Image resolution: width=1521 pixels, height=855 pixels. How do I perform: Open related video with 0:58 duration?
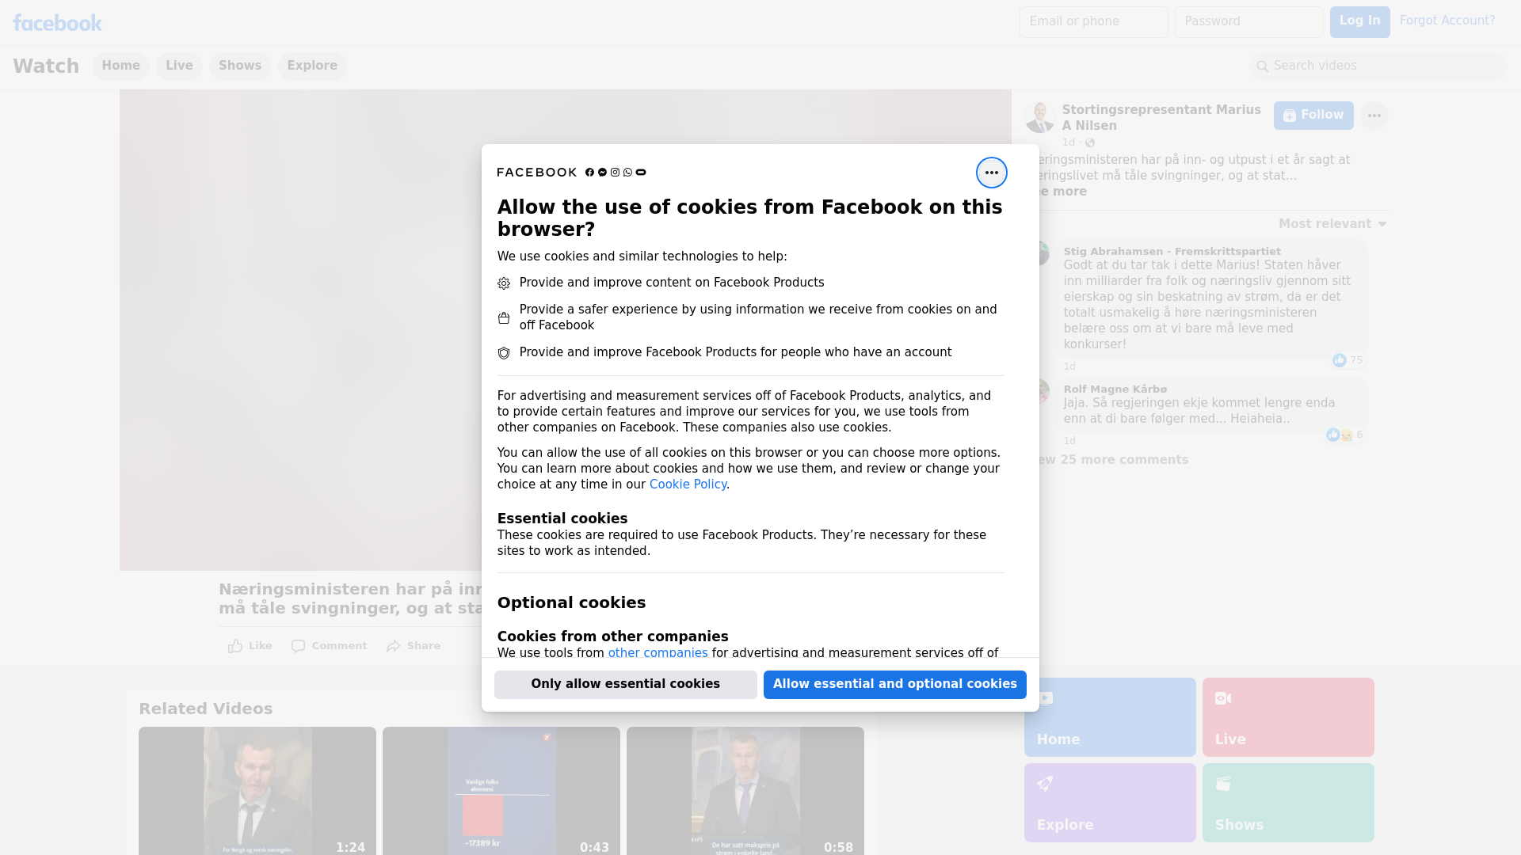click(745, 791)
